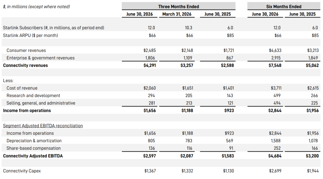Select the $4,291 connectivity revenues value
Screen dimensions: 323x179
point(150,65)
